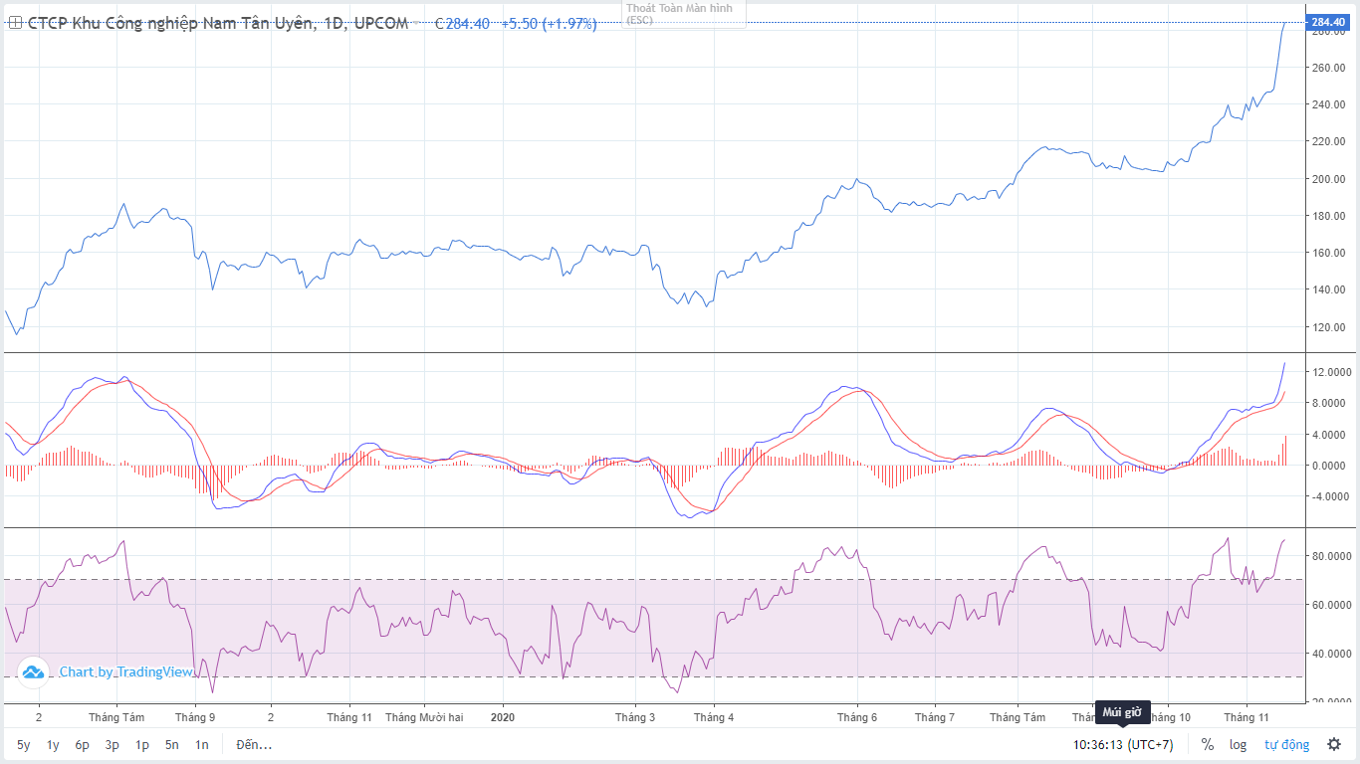This screenshot has width=1360, height=764.
Task: Click the 60.0000 RSI axis label
Action: [1331, 605]
